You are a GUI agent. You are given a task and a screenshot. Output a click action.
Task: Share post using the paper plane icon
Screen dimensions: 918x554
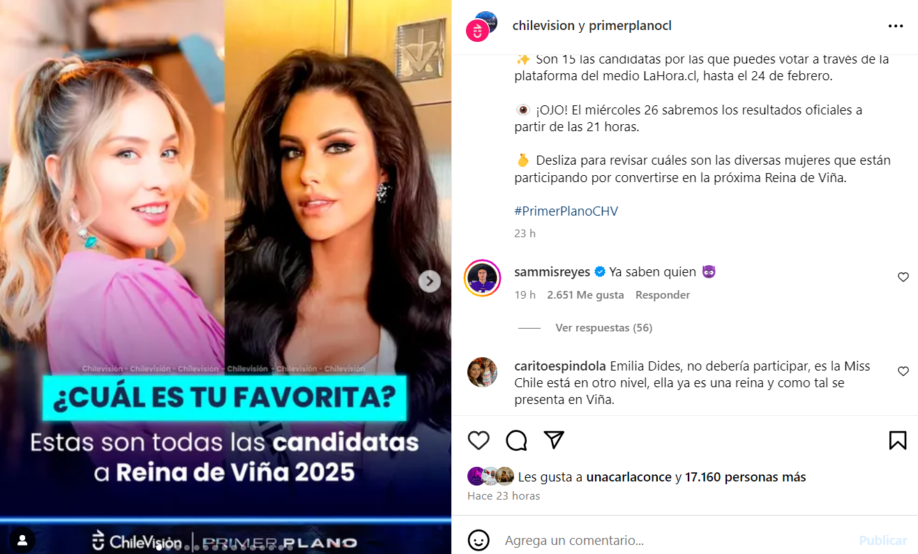(554, 440)
